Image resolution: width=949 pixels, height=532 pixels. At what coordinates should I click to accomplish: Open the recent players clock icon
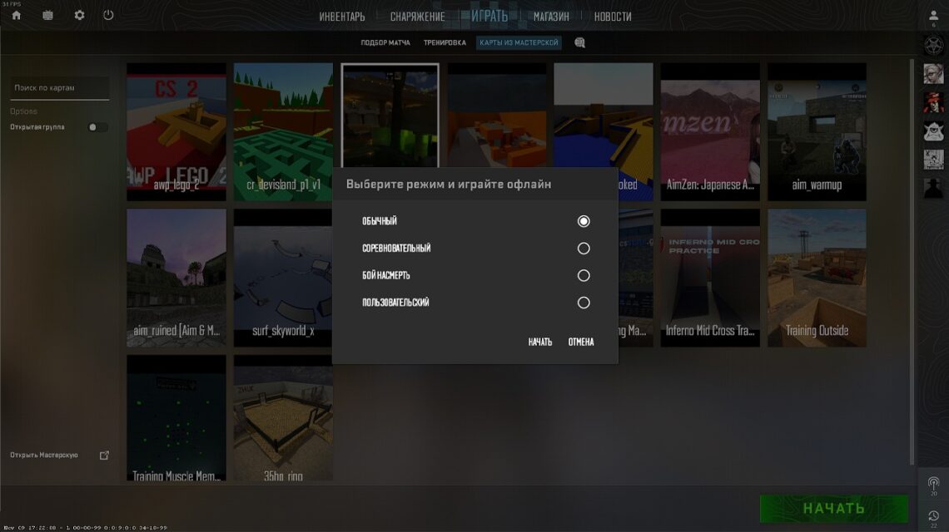coord(932,516)
